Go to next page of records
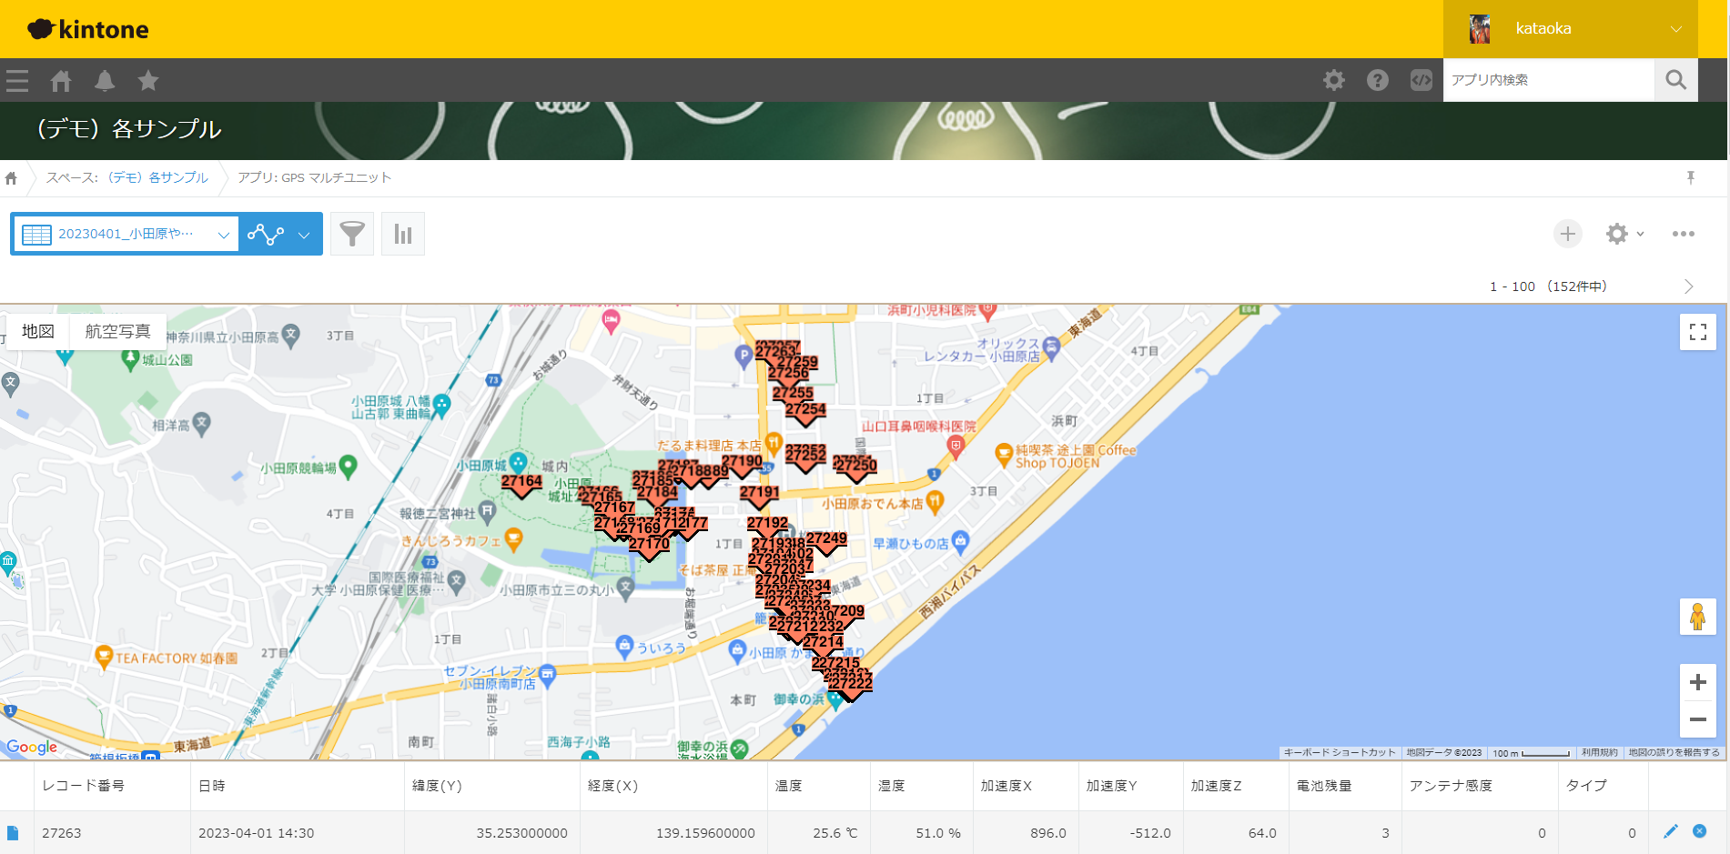This screenshot has height=854, width=1730. click(1690, 286)
